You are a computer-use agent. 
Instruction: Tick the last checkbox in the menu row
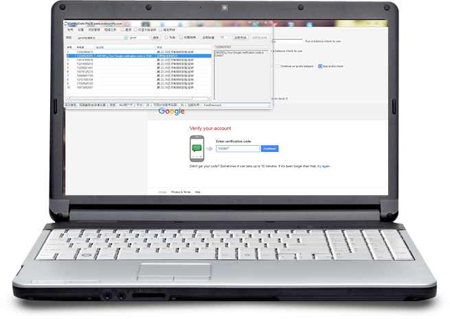click(161, 30)
